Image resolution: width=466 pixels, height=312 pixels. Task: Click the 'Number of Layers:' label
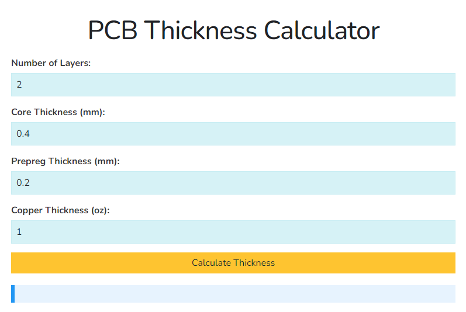[x=51, y=63]
